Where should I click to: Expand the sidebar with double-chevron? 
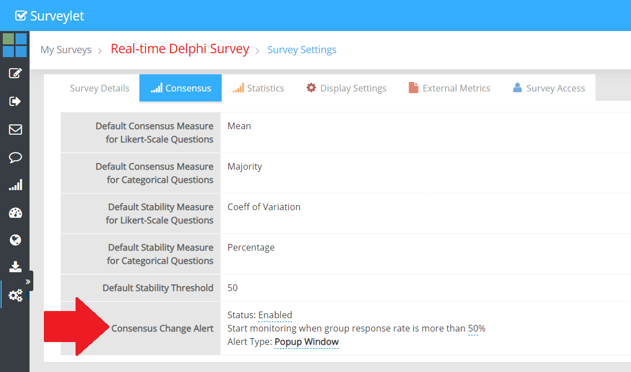(x=28, y=282)
